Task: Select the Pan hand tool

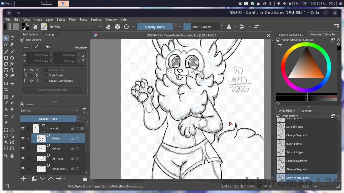Action: pyautogui.click(x=12, y=156)
